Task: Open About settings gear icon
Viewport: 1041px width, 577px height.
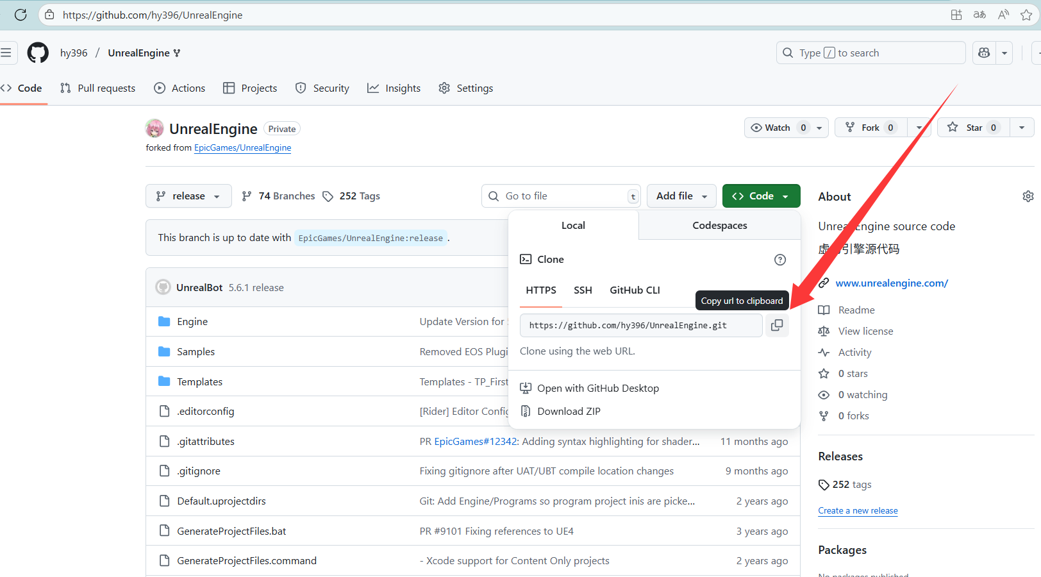Action: point(1028,196)
